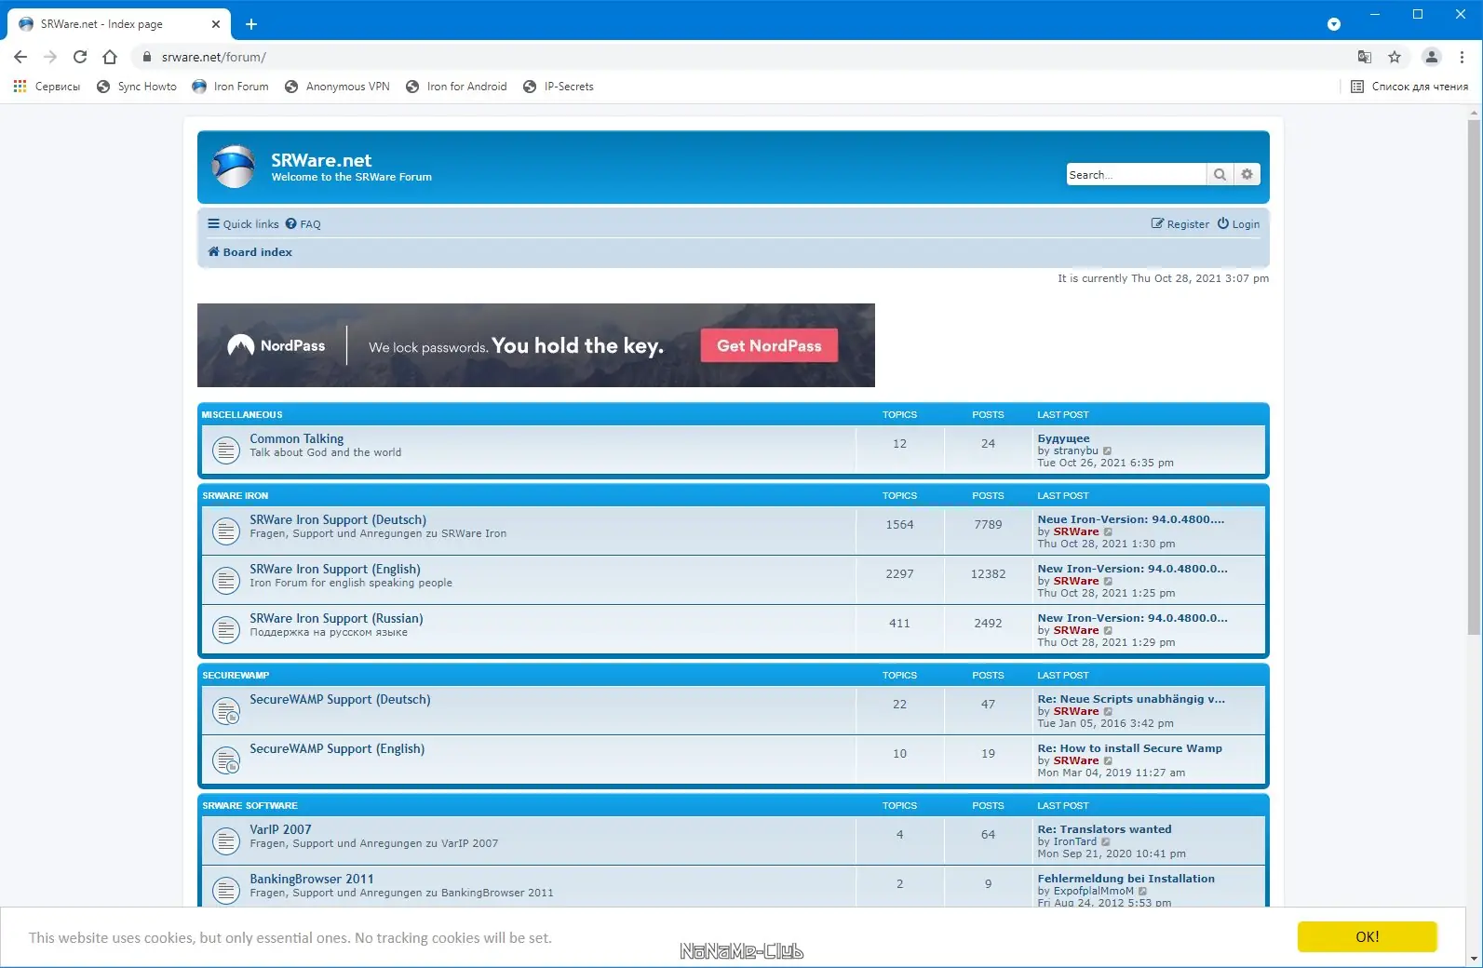Open the Common Talking forum icon
This screenshot has width=1483, height=968.
[225, 450]
